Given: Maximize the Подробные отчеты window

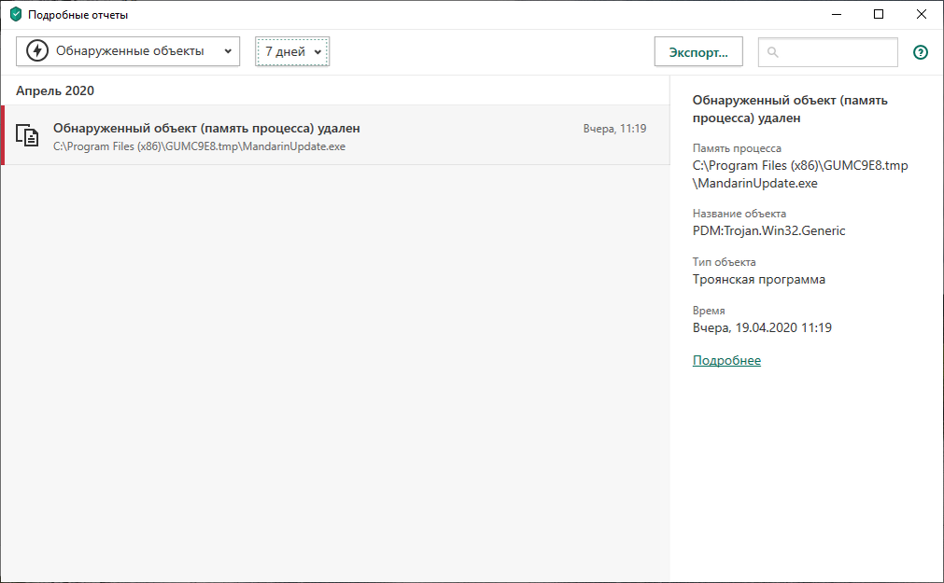Looking at the screenshot, I should click(878, 14).
